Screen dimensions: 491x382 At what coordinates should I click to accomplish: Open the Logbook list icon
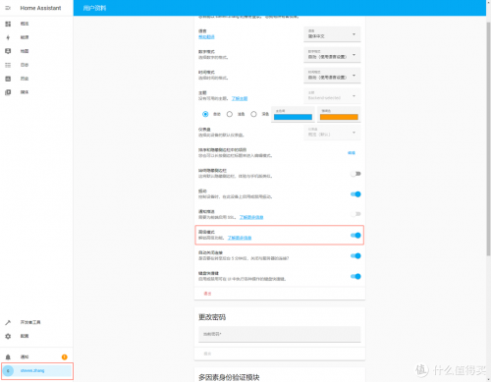pyautogui.click(x=8, y=65)
